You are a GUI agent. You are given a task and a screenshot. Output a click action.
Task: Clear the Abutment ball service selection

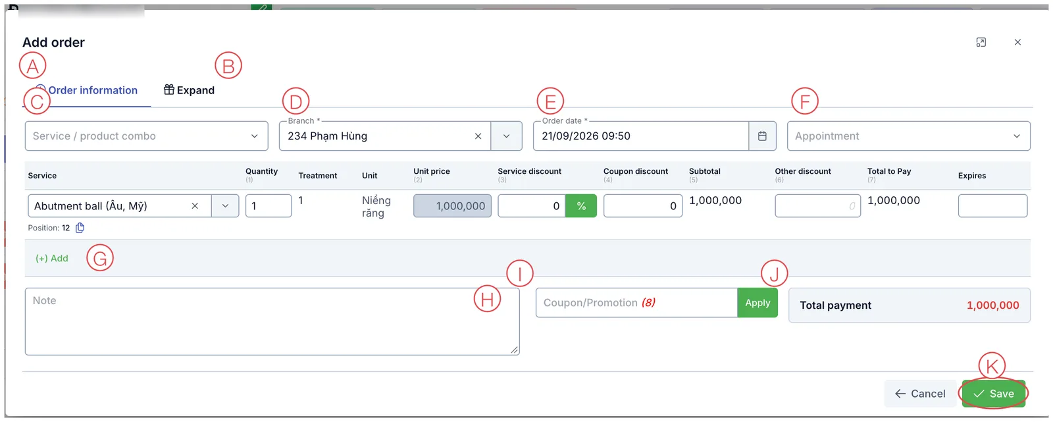[x=195, y=206]
